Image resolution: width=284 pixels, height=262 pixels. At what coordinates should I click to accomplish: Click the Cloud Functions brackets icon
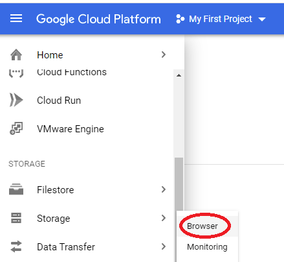click(x=16, y=73)
